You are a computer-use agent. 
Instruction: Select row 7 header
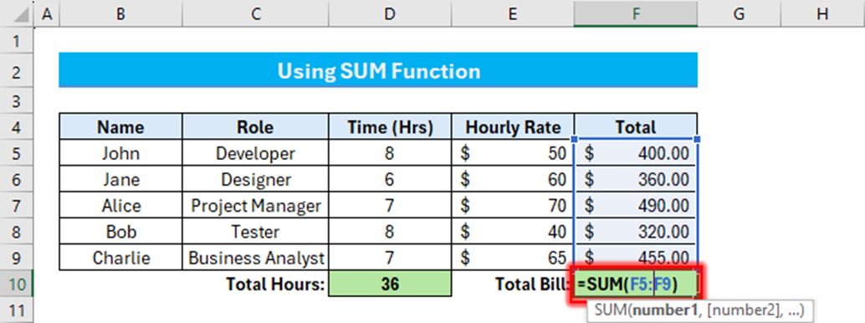(17, 206)
